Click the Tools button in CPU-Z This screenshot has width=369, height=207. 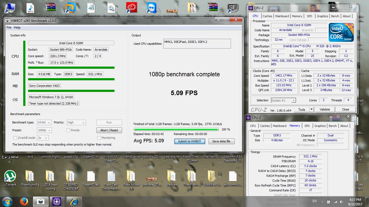[302, 109]
